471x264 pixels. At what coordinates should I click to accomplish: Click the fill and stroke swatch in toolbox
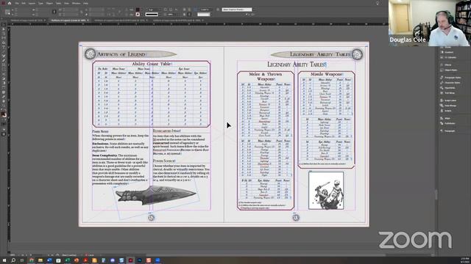tap(4, 115)
